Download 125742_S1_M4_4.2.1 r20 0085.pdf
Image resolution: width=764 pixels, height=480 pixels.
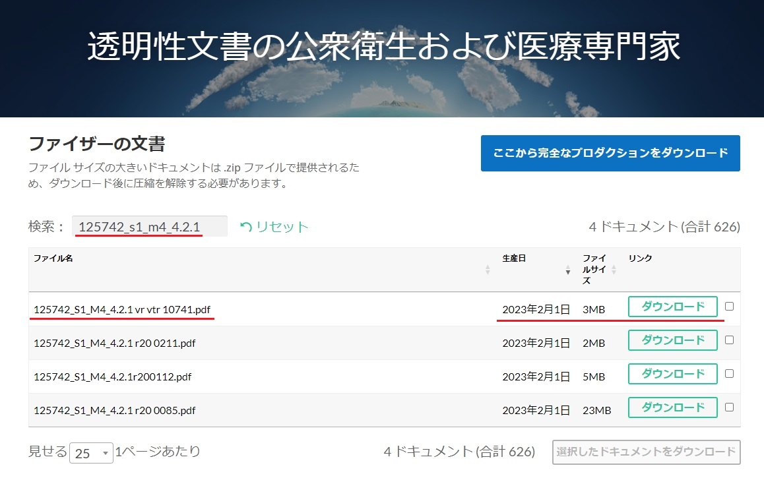[x=672, y=407]
